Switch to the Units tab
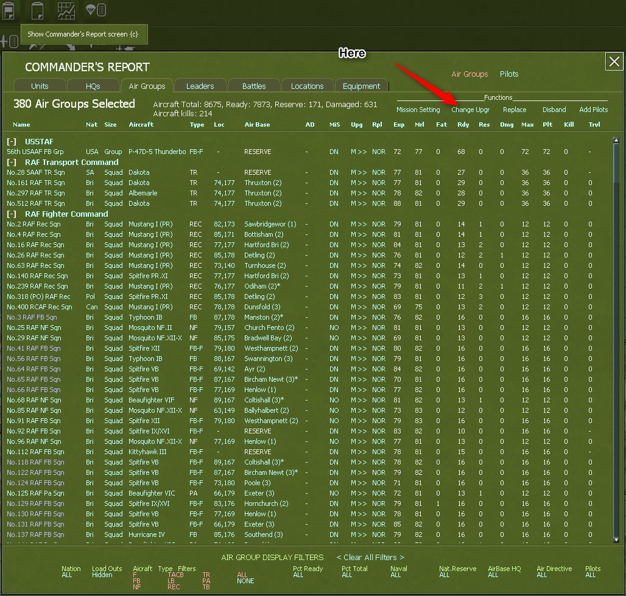The height and width of the screenshot is (596, 626). (x=40, y=86)
